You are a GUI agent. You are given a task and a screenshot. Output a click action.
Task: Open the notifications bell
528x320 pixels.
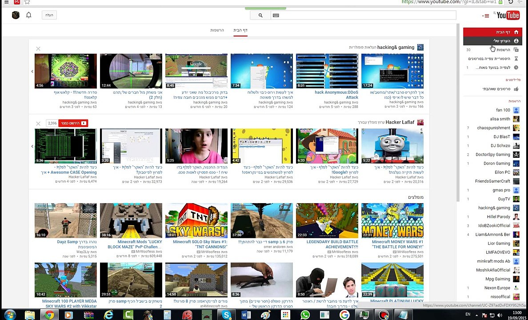[x=28, y=15]
